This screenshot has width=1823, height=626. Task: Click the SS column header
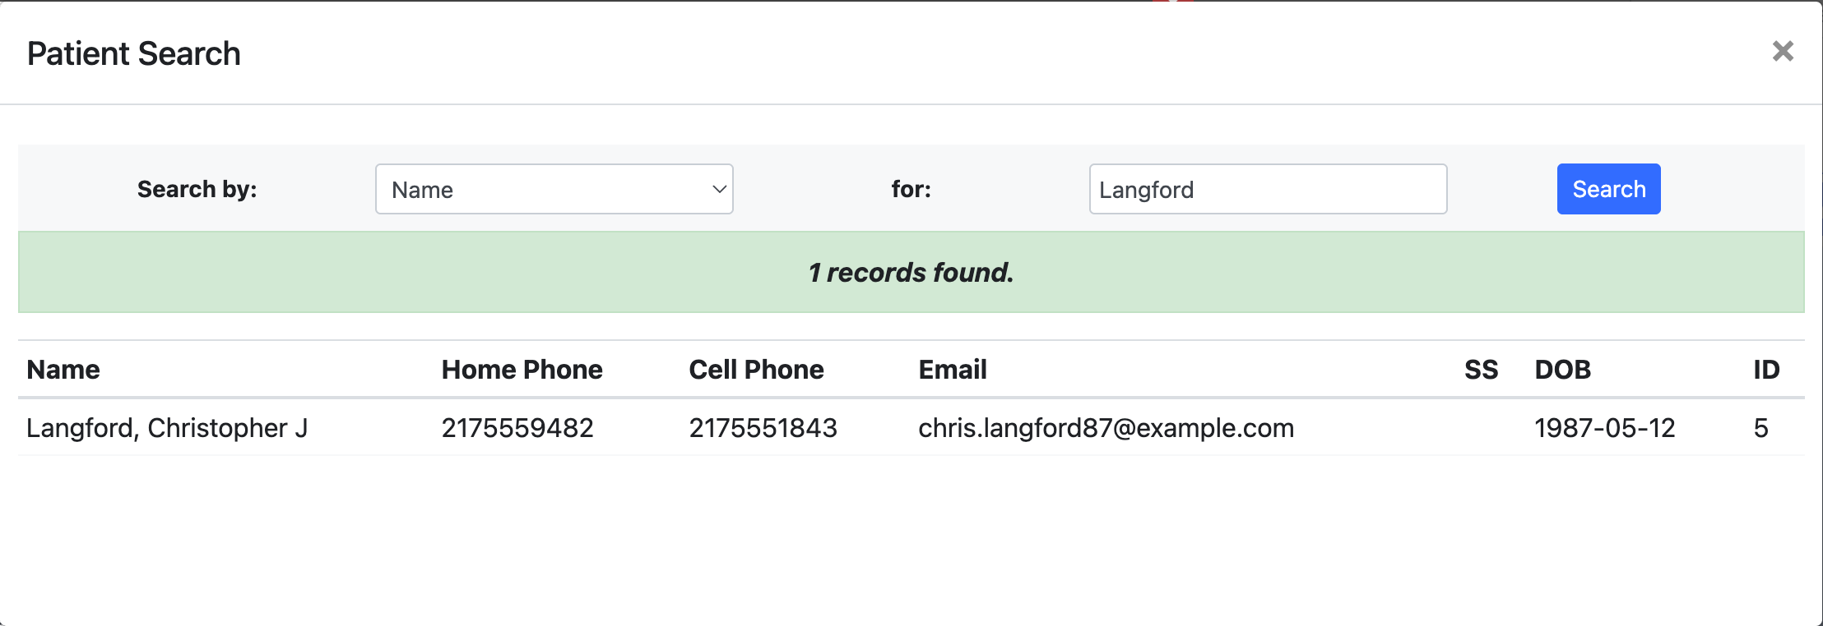click(1481, 370)
